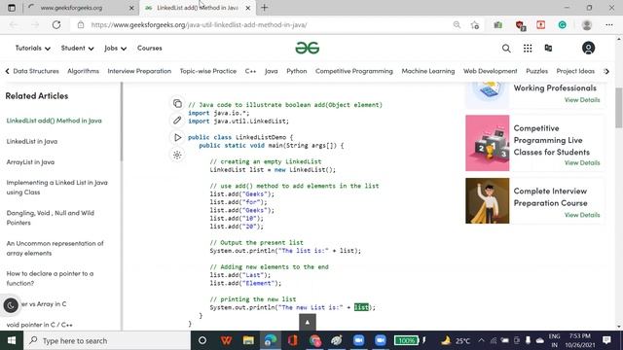Select Java topic

(271, 71)
